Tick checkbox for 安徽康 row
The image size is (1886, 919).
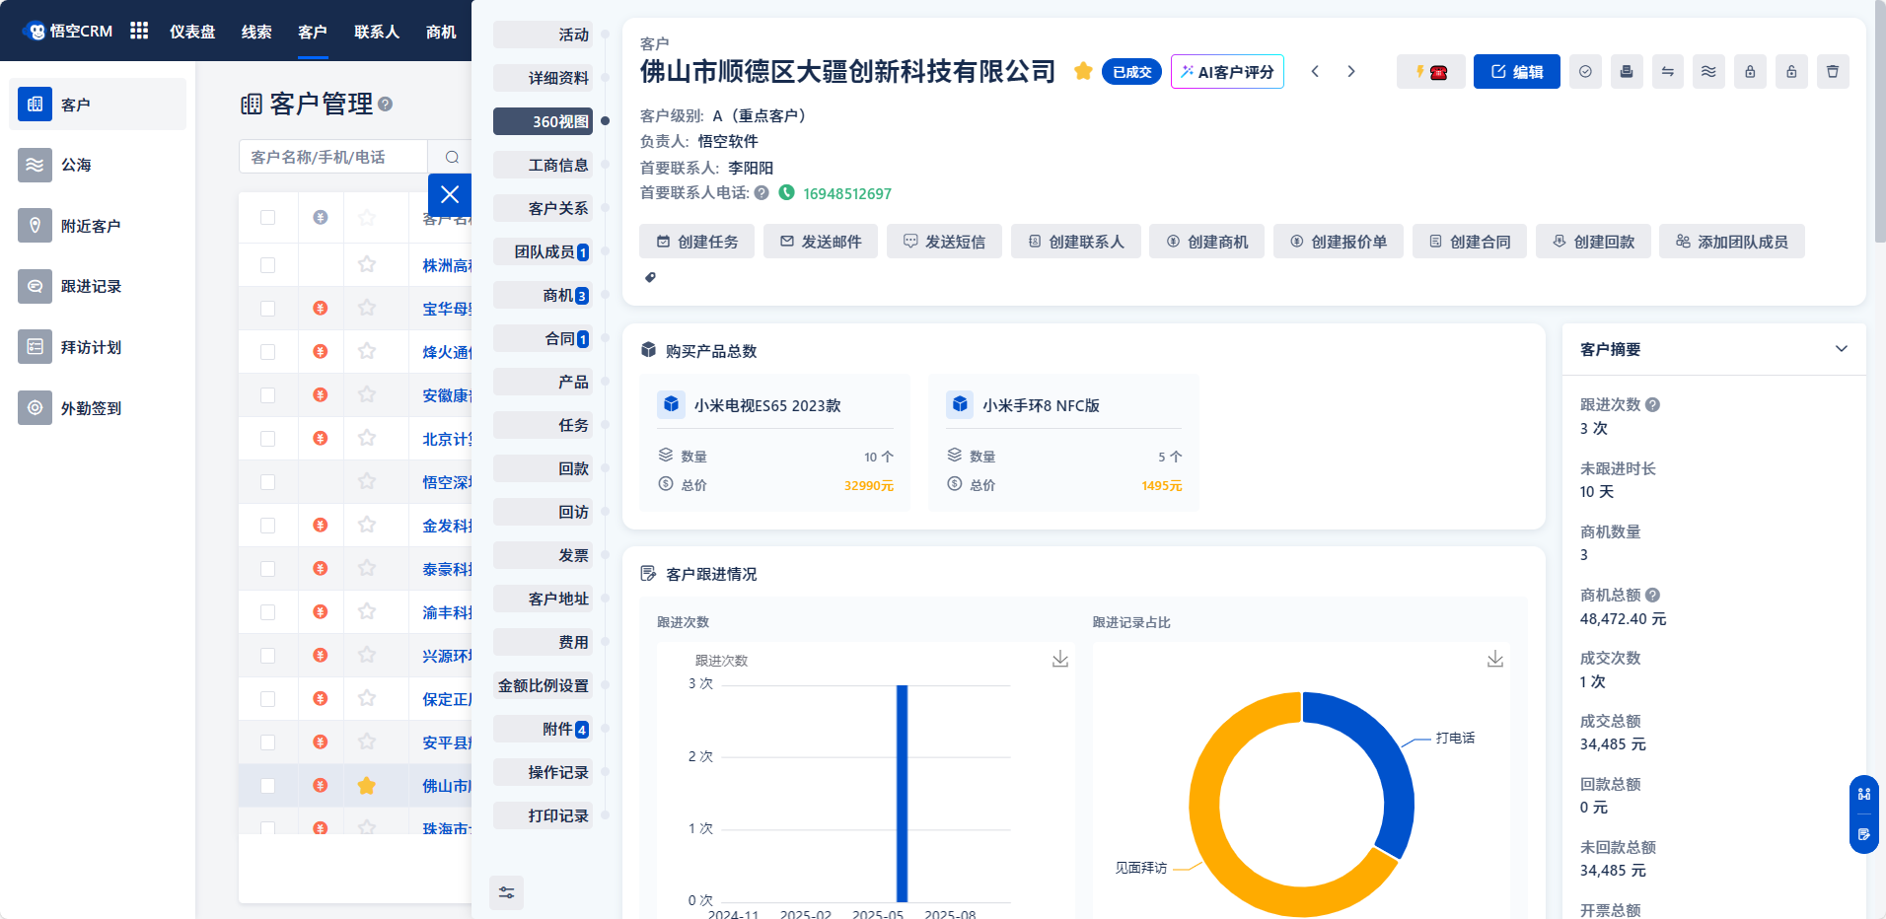[267, 395]
